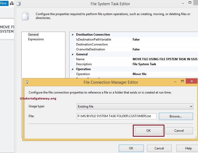Minimize the File Connection Manager Editor dialog
198x153 pixels.
(x=175, y=82)
